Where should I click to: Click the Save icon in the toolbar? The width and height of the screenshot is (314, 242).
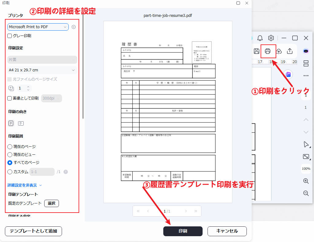coord(257,51)
